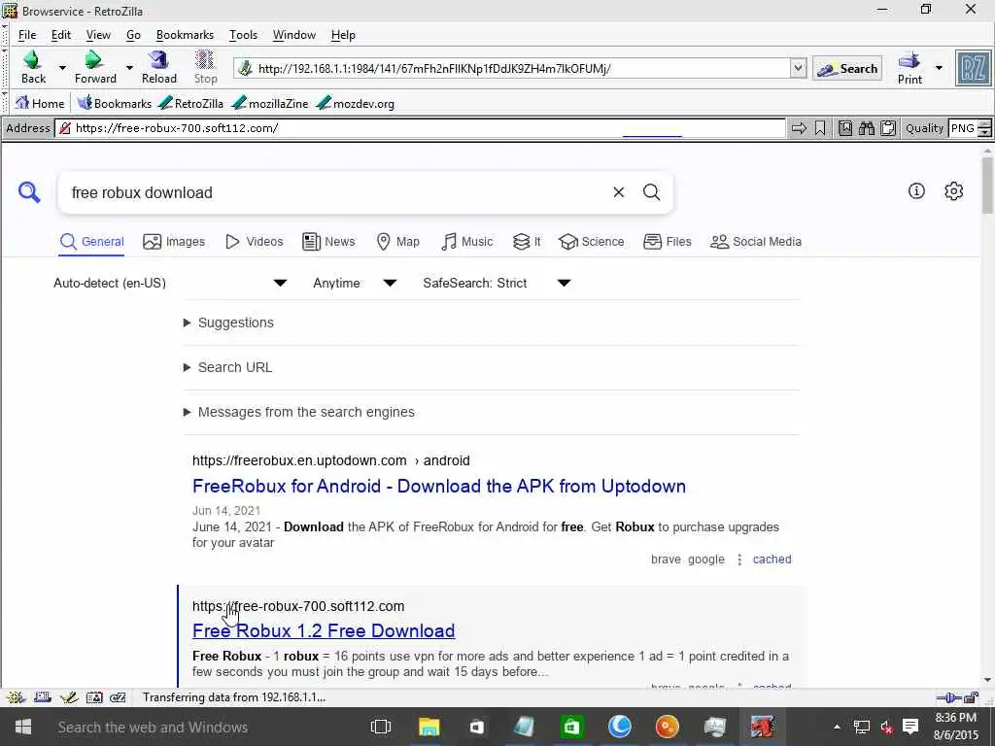Click the RetroZilla Search button

click(x=847, y=69)
